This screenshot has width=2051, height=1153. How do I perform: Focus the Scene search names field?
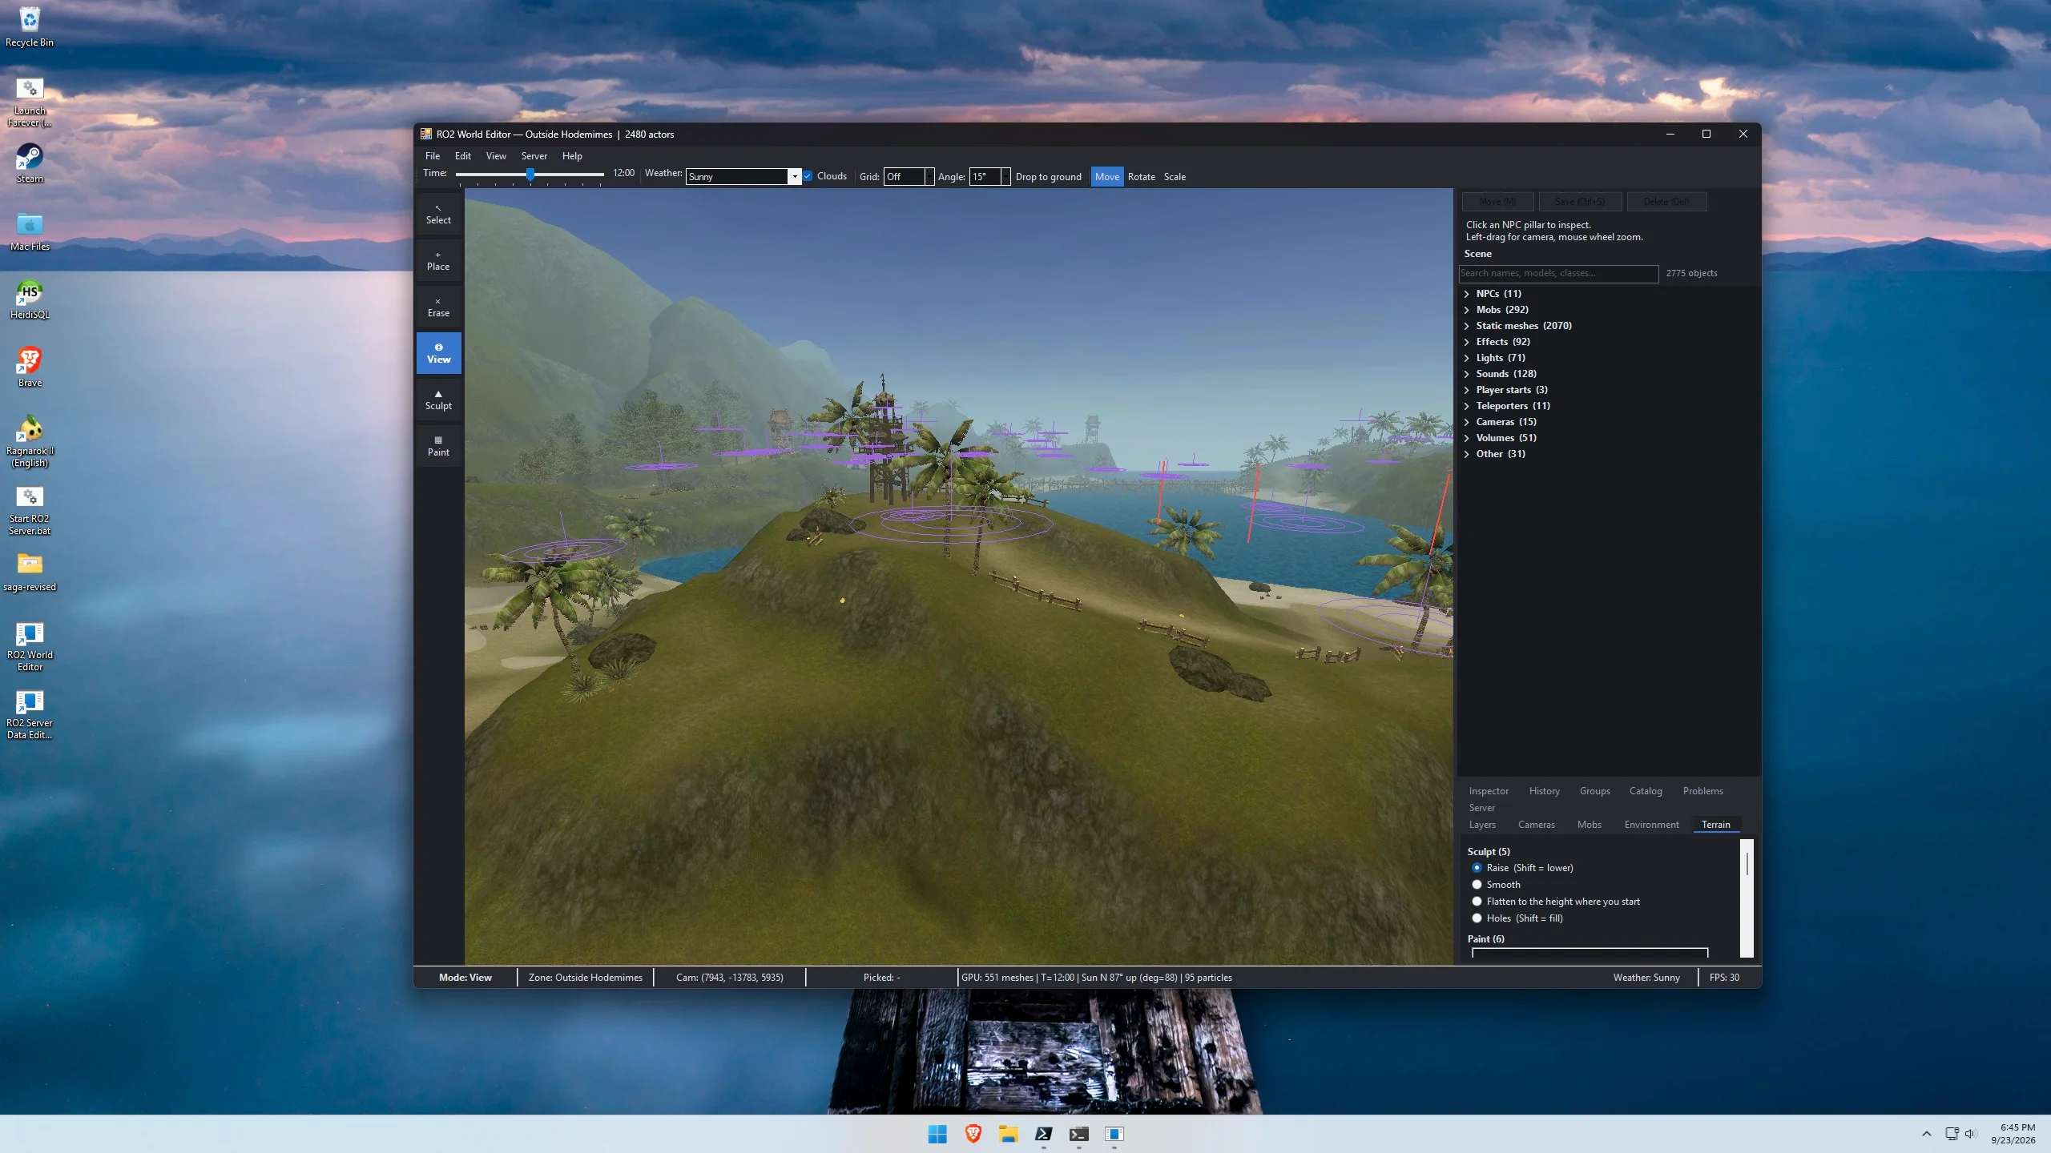click(1558, 274)
